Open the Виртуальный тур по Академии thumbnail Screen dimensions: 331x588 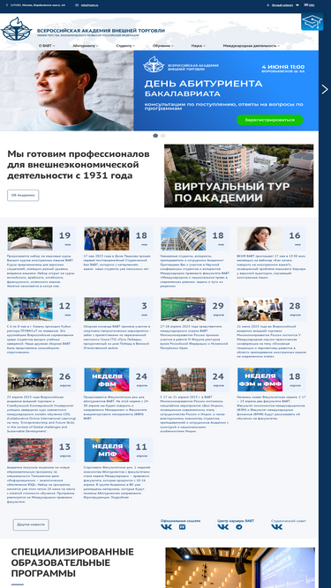pyautogui.click(x=238, y=176)
